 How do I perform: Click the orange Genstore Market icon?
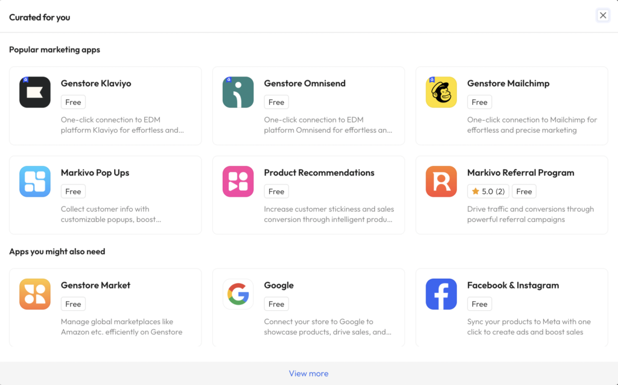pos(35,294)
